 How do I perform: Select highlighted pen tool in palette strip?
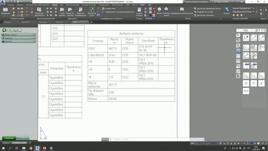[238, 50]
